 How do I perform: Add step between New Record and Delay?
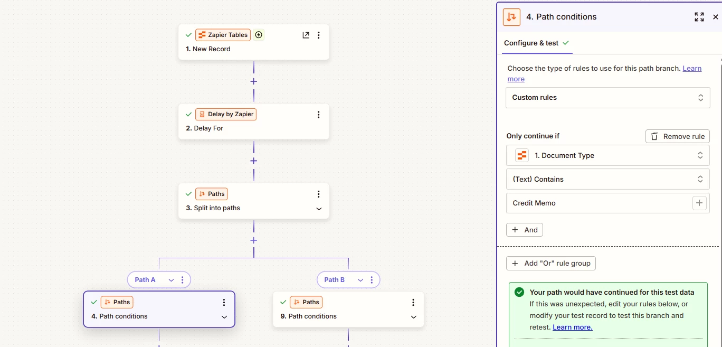254,81
